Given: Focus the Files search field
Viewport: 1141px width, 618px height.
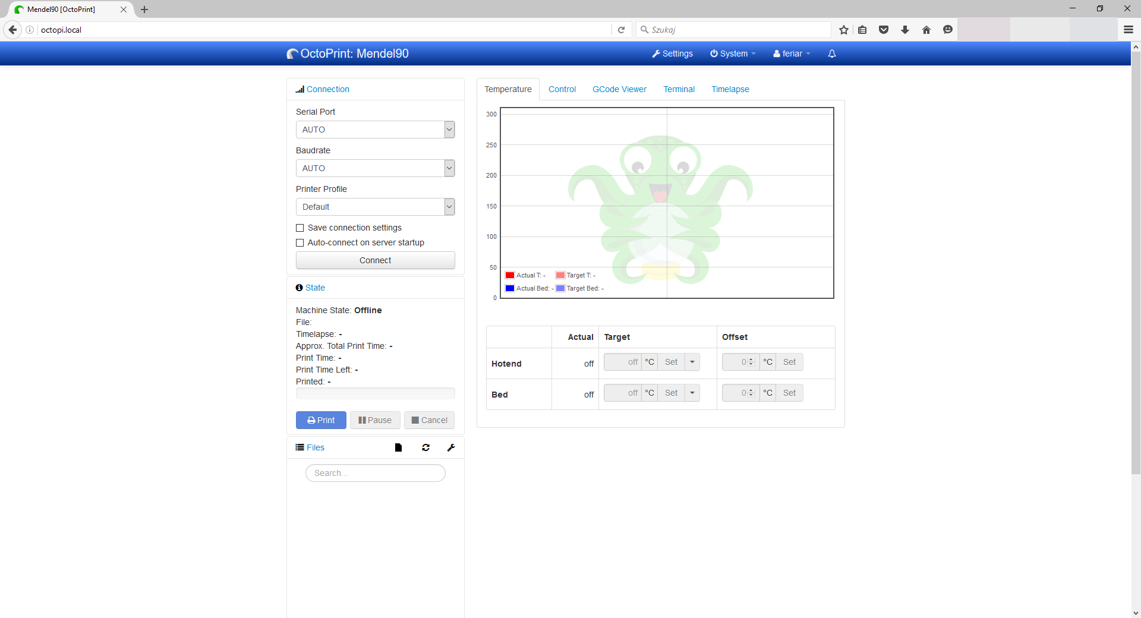Looking at the screenshot, I should [376, 473].
